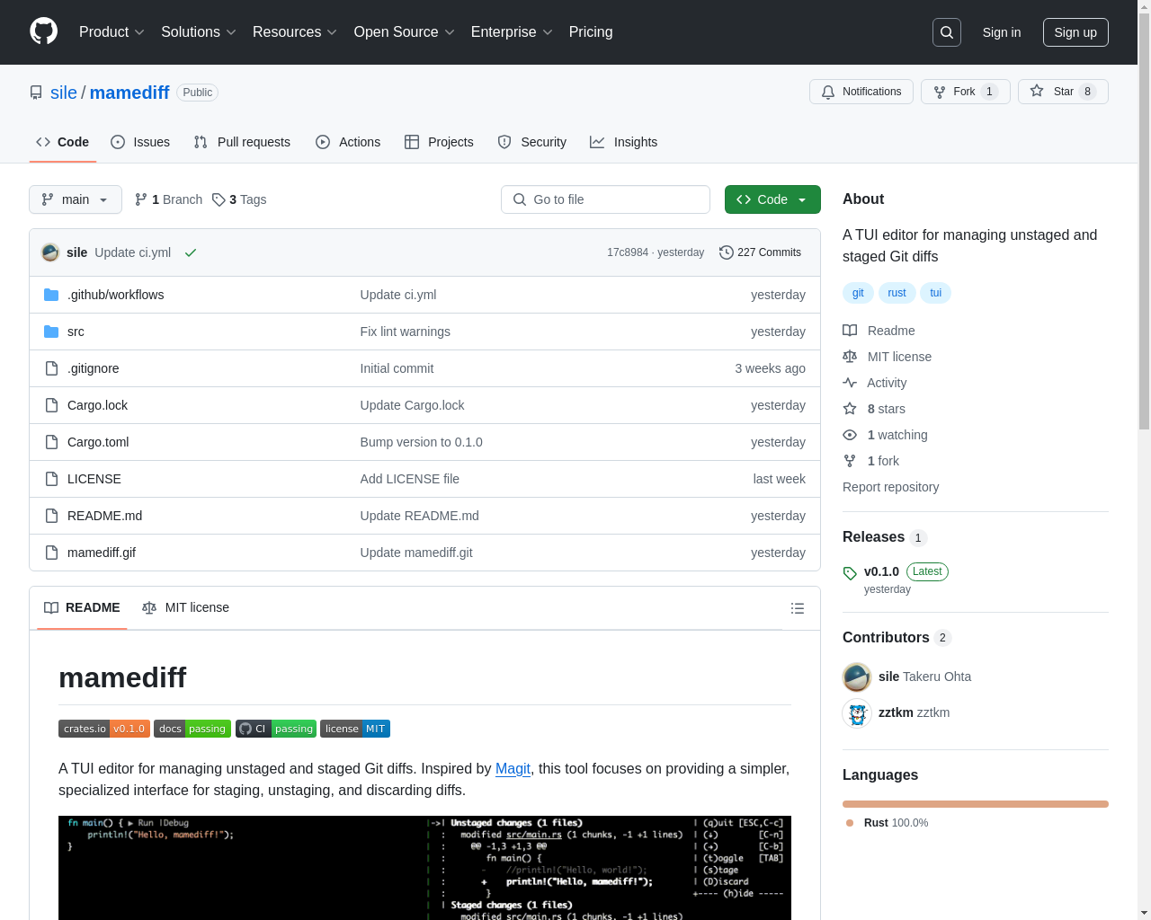
Task: Click the star icon in Star button
Action: coord(1037,91)
